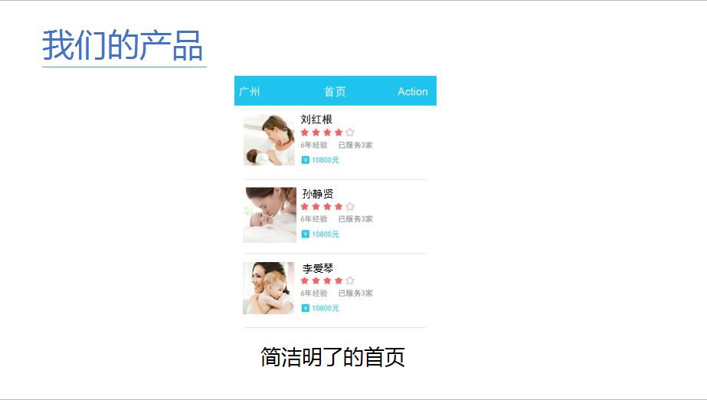Viewport: 707px width, 400px height.
Task: Open the 李爱琴 profile photo
Action: (269, 288)
